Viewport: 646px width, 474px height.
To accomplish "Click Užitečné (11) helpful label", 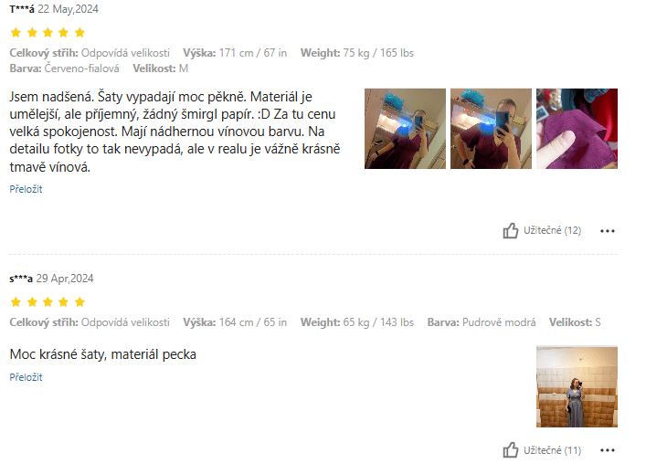I will [552, 450].
